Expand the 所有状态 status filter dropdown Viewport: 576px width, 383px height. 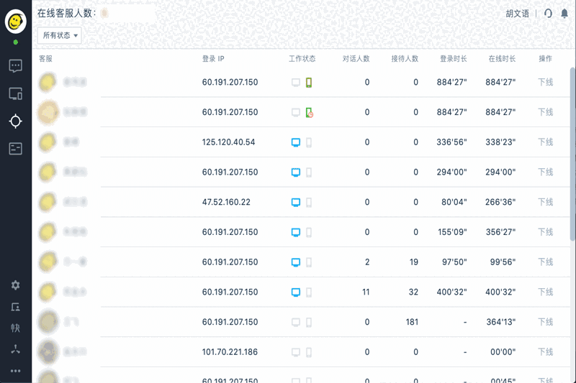(x=60, y=35)
